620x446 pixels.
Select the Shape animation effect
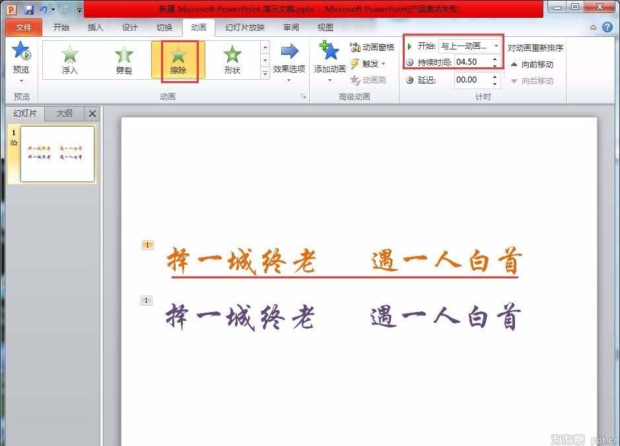(x=232, y=59)
